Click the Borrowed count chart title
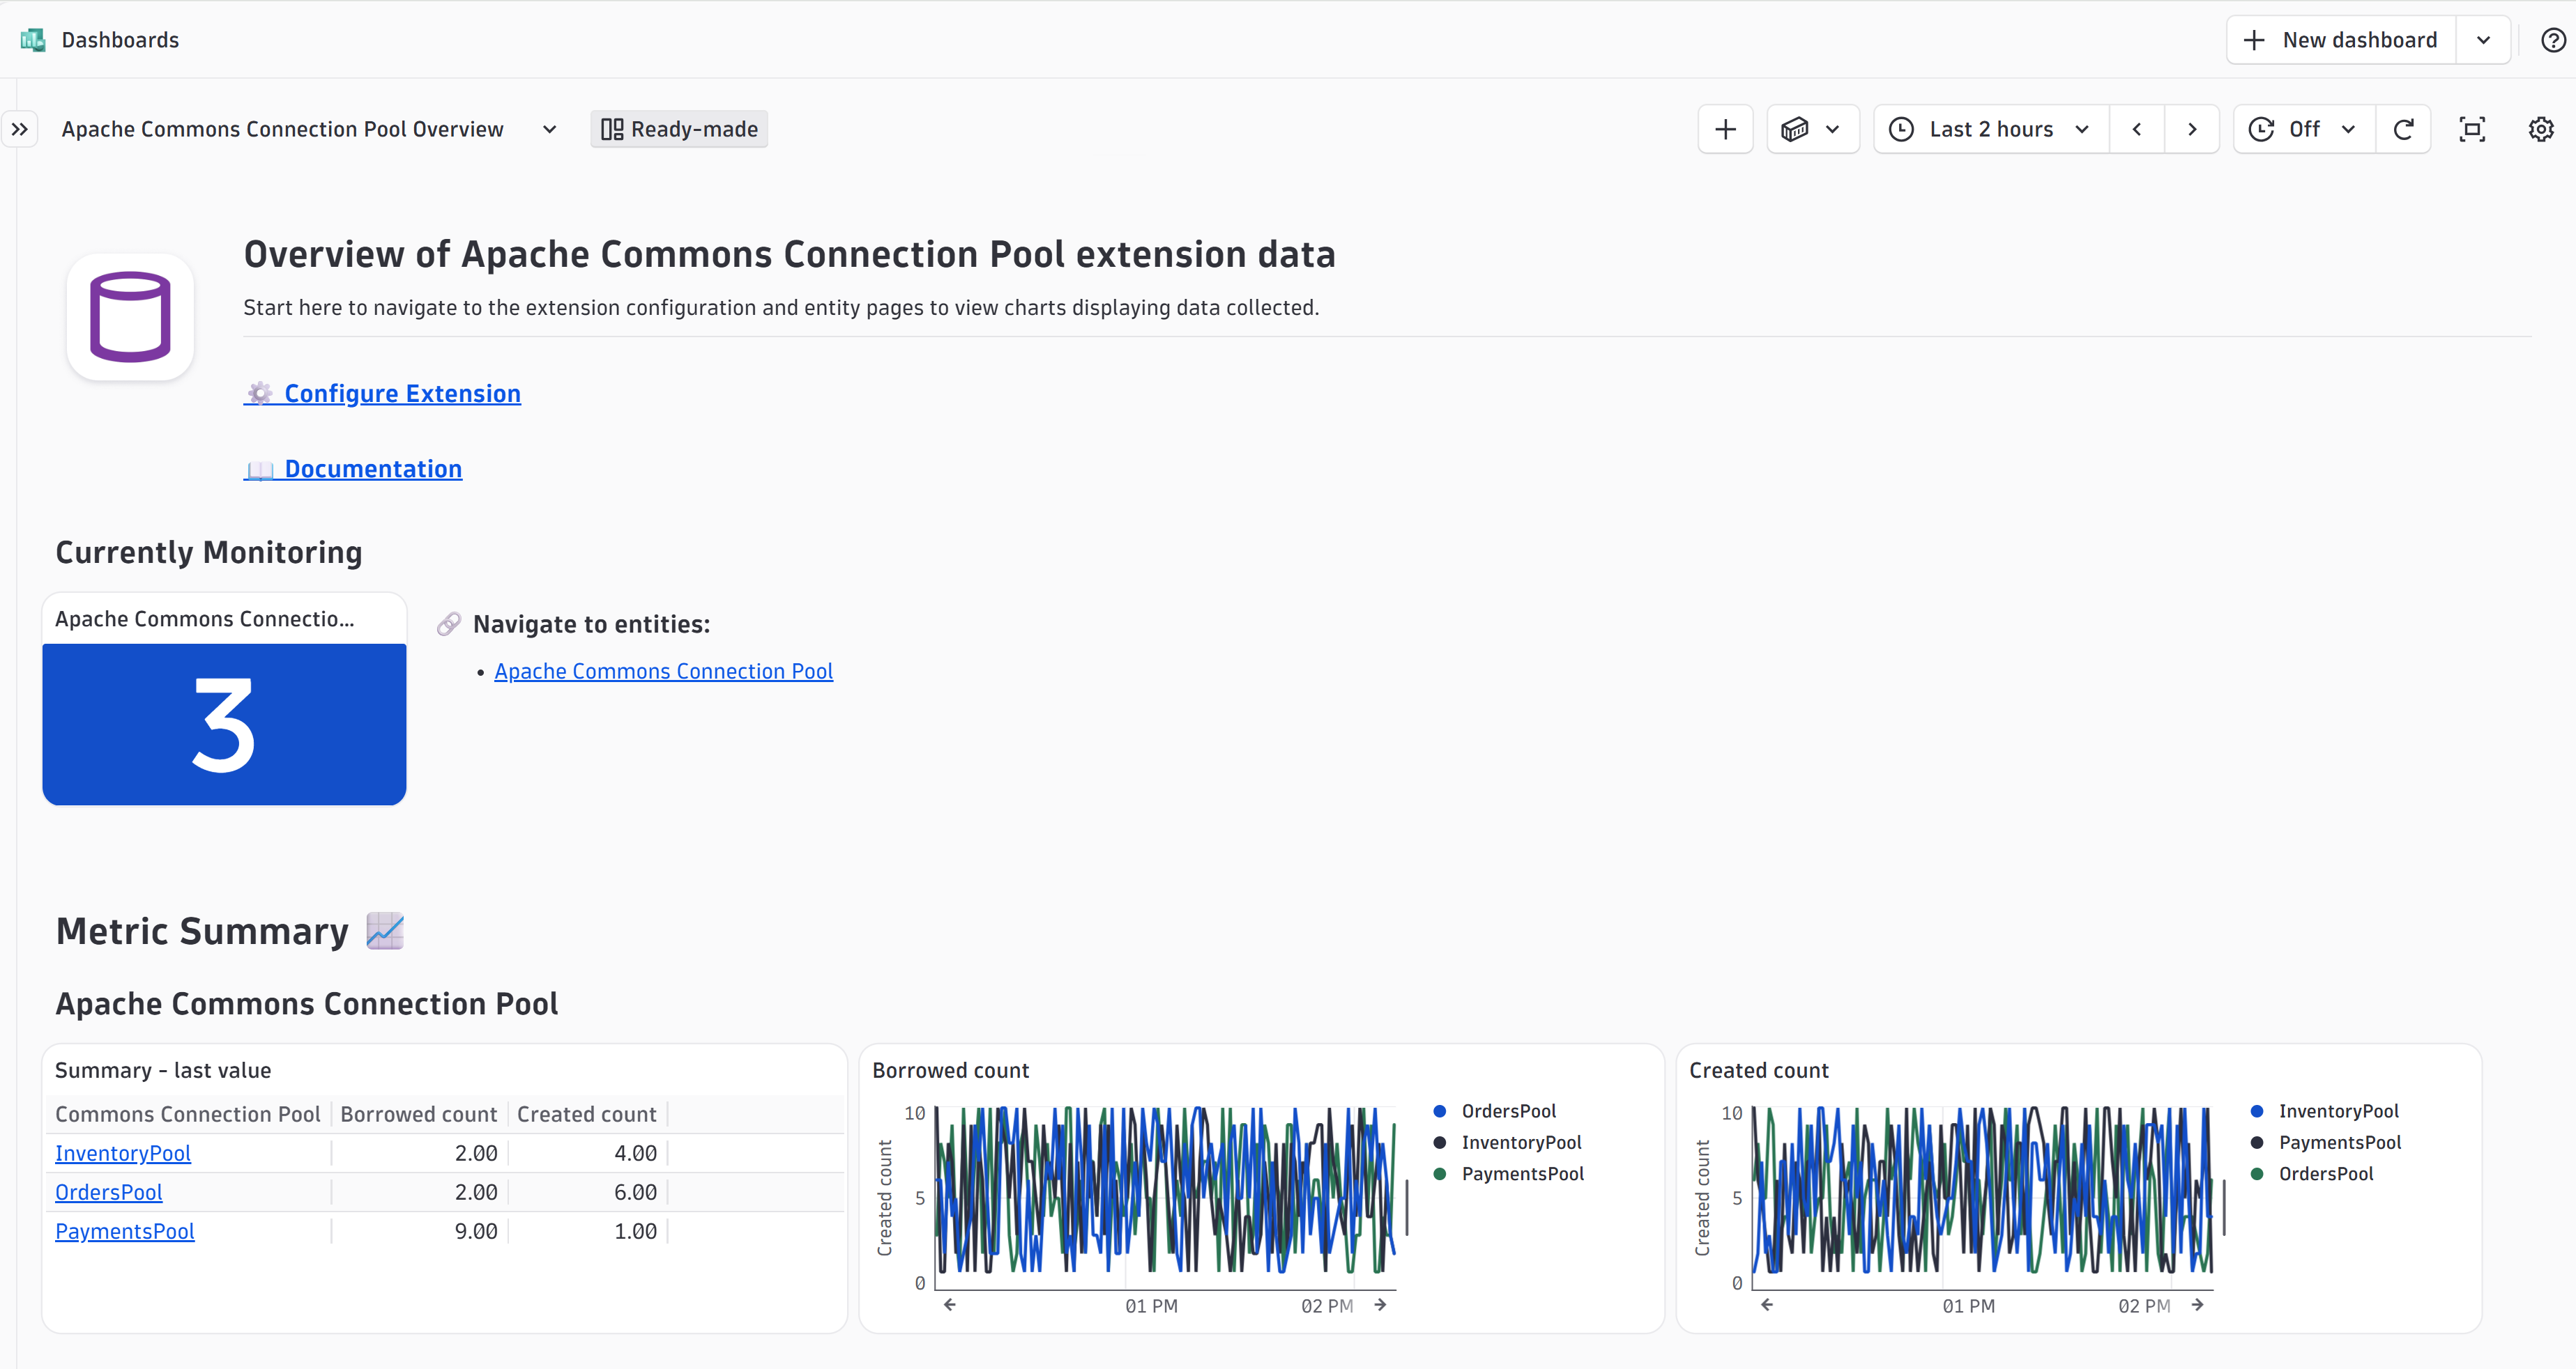 click(x=950, y=1070)
